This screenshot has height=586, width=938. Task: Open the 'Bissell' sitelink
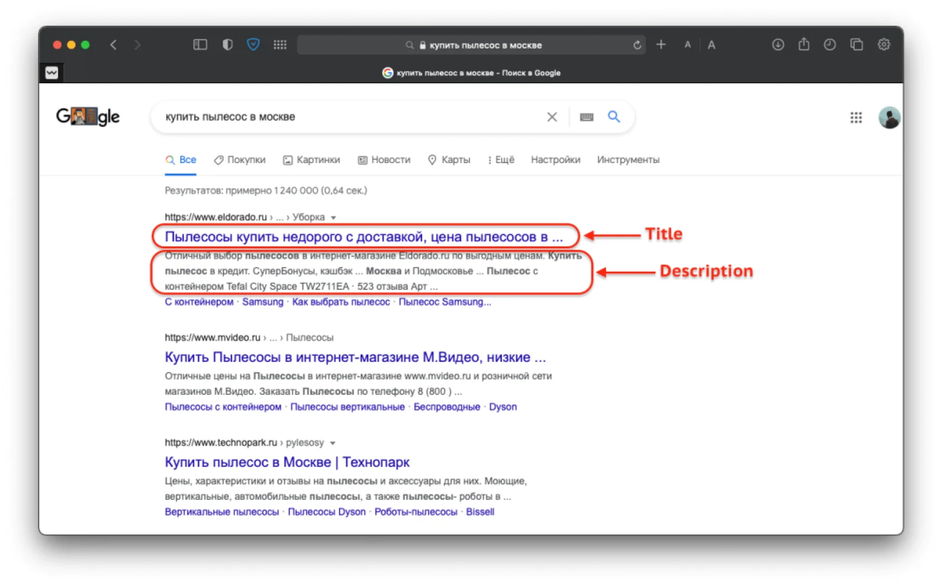480,512
